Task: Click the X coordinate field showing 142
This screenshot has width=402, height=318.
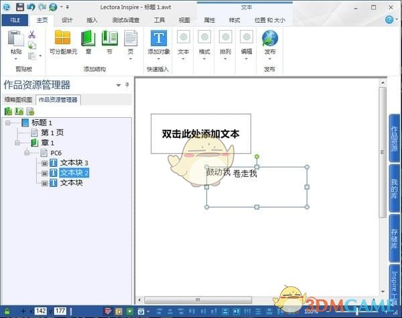Action: click(41, 311)
